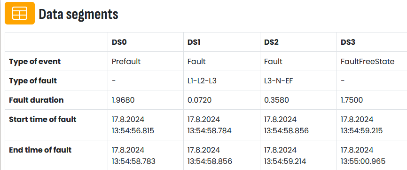Click the L1-L2-L3 fault type cell

point(202,81)
